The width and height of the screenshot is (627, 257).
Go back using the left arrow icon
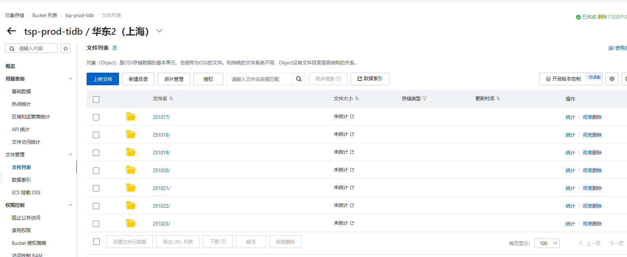coord(11,31)
